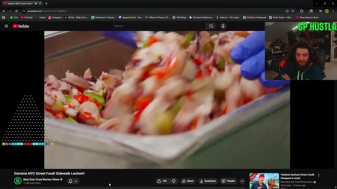This screenshot has height=189, width=337.
Task: Open the YouTube guide hamburger menu
Action: pos(6,26)
